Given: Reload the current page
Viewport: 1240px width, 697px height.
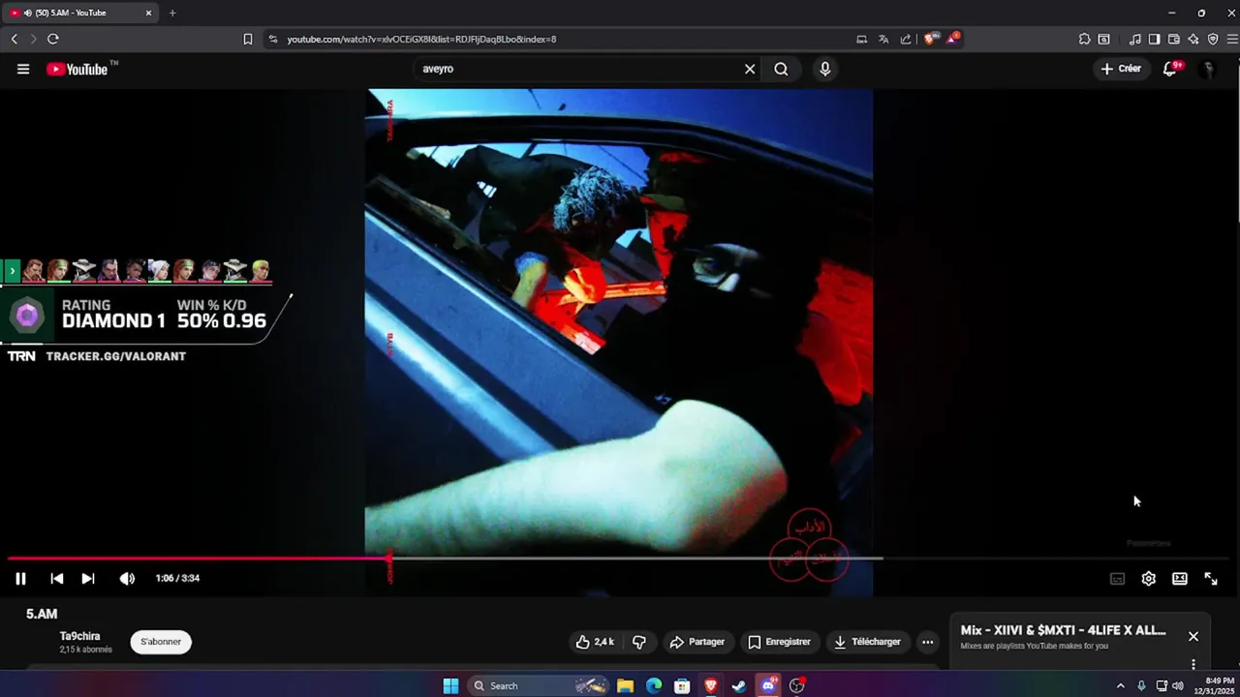Looking at the screenshot, I should pos(52,39).
